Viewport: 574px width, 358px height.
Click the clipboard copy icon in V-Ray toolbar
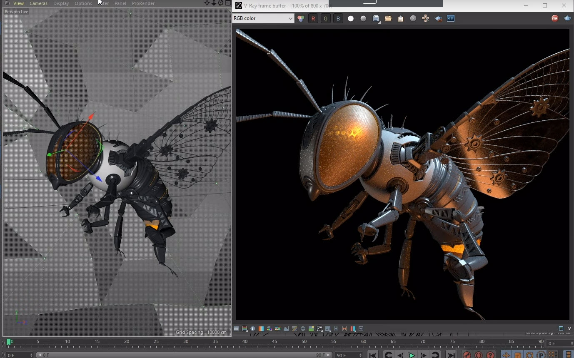click(401, 19)
